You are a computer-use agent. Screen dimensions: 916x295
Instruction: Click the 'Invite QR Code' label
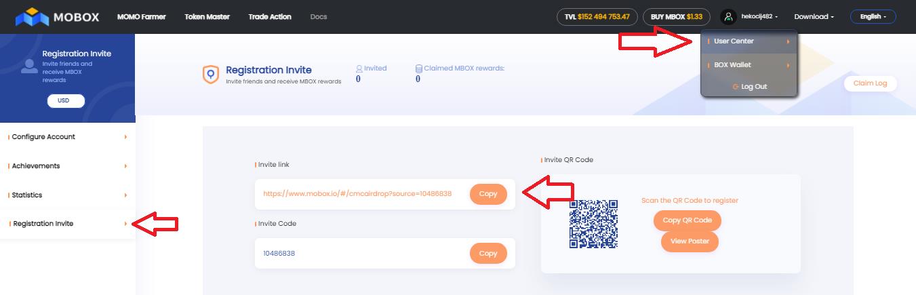569,160
